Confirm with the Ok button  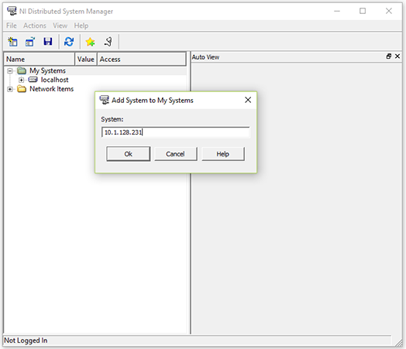click(129, 154)
